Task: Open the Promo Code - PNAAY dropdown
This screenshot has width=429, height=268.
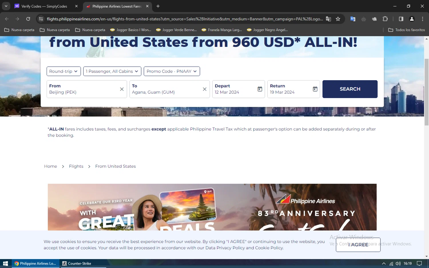Action: point(172,71)
